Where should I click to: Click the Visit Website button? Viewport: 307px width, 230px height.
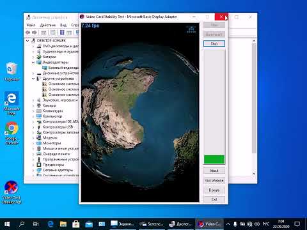pyautogui.click(x=214, y=180)
